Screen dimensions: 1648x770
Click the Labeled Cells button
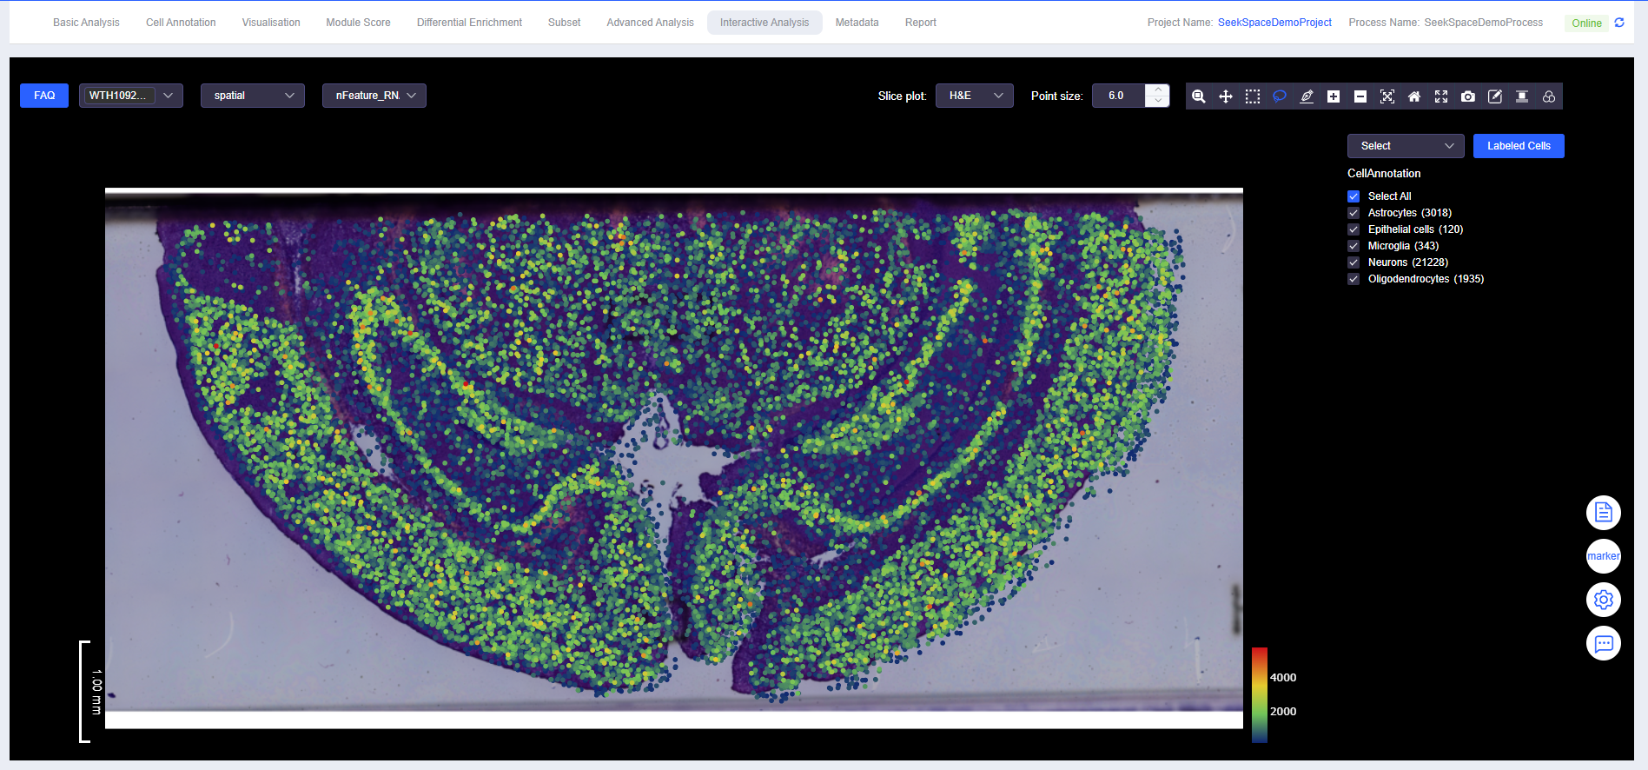(x=1518, y=146)
